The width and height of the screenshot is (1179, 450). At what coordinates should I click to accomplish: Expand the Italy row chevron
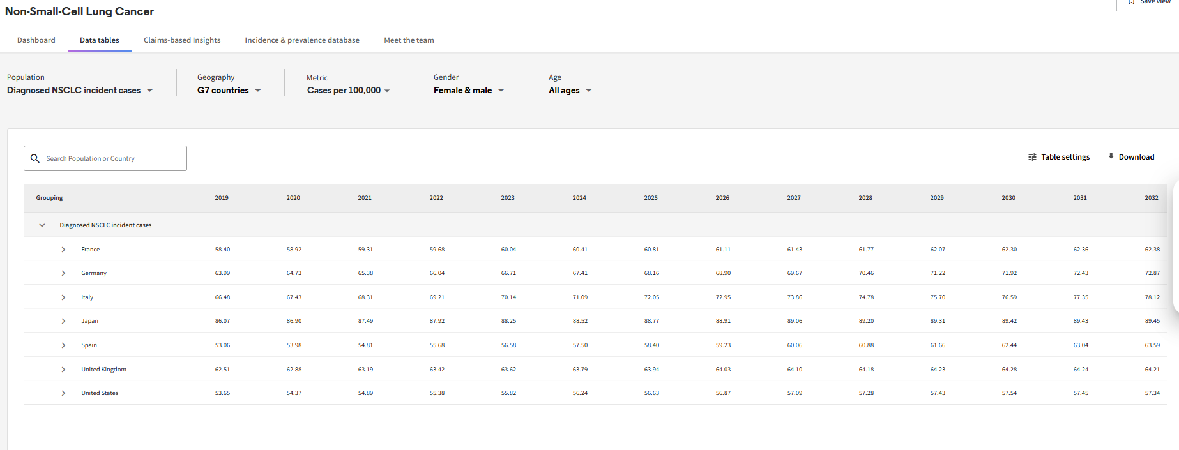63,297
